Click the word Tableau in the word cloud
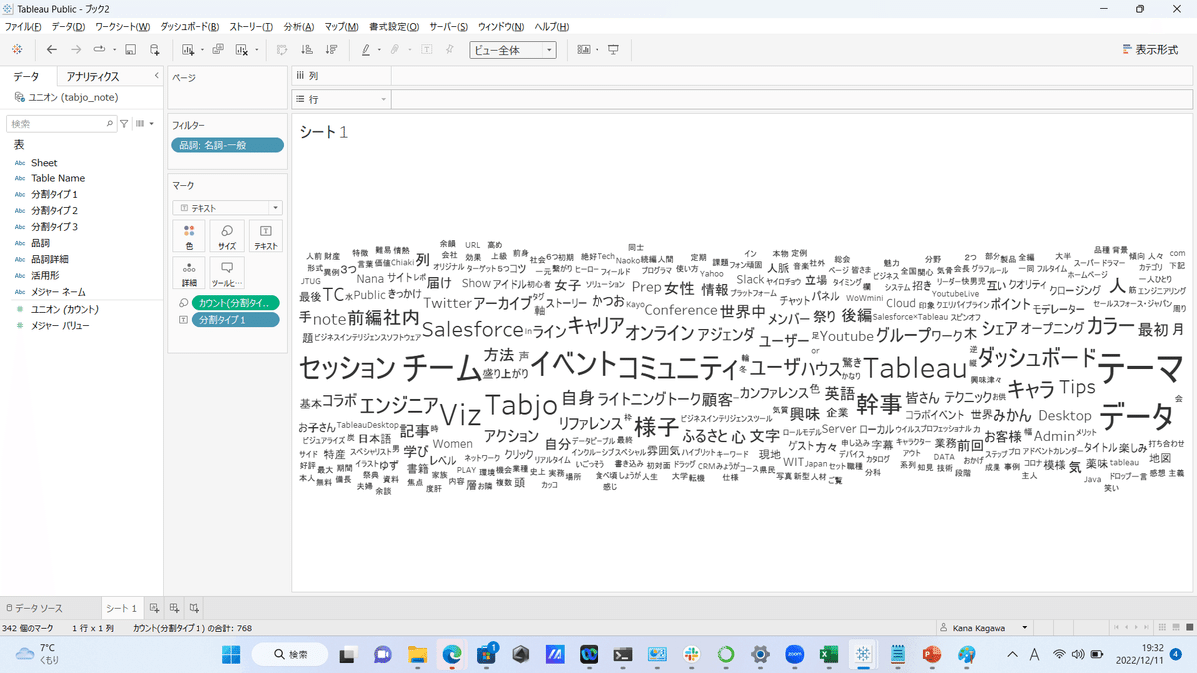The height and width of the screenshot is (673, 1197). [915, 368]
